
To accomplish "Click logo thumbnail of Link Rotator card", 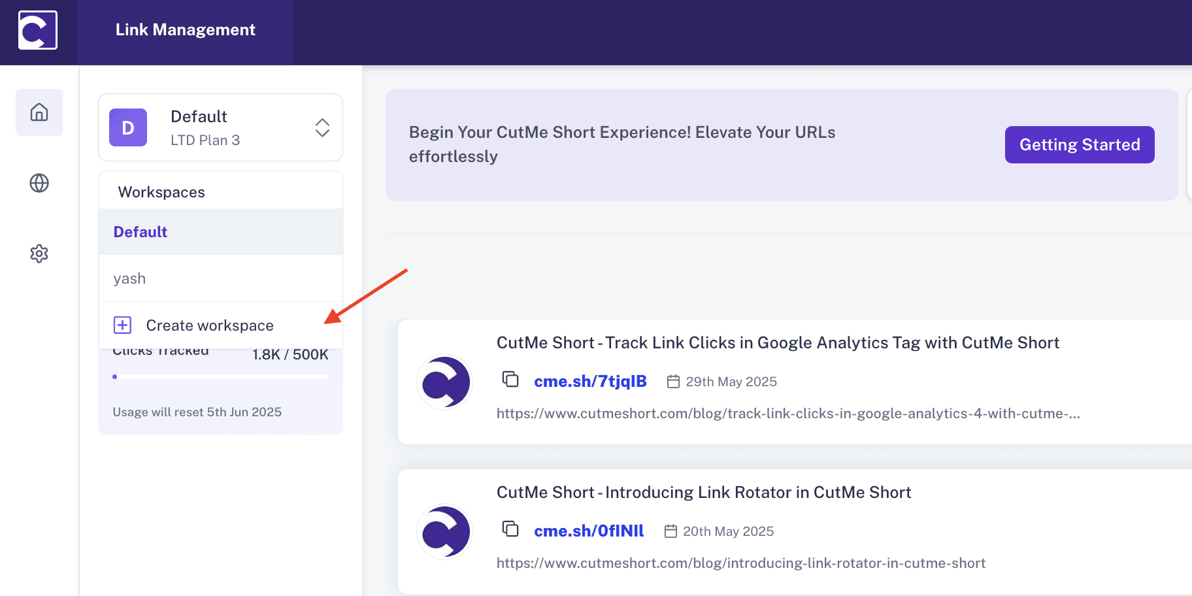I will tap(444, 532).
